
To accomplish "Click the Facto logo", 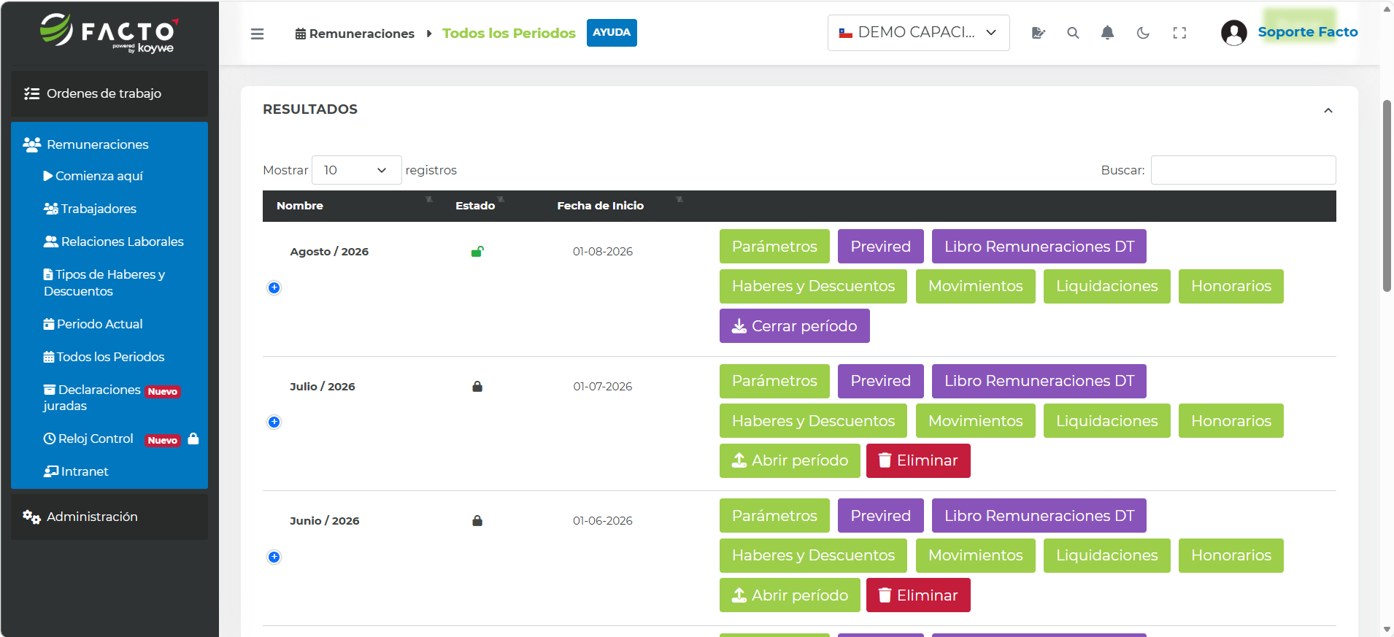I will point(109,33).
